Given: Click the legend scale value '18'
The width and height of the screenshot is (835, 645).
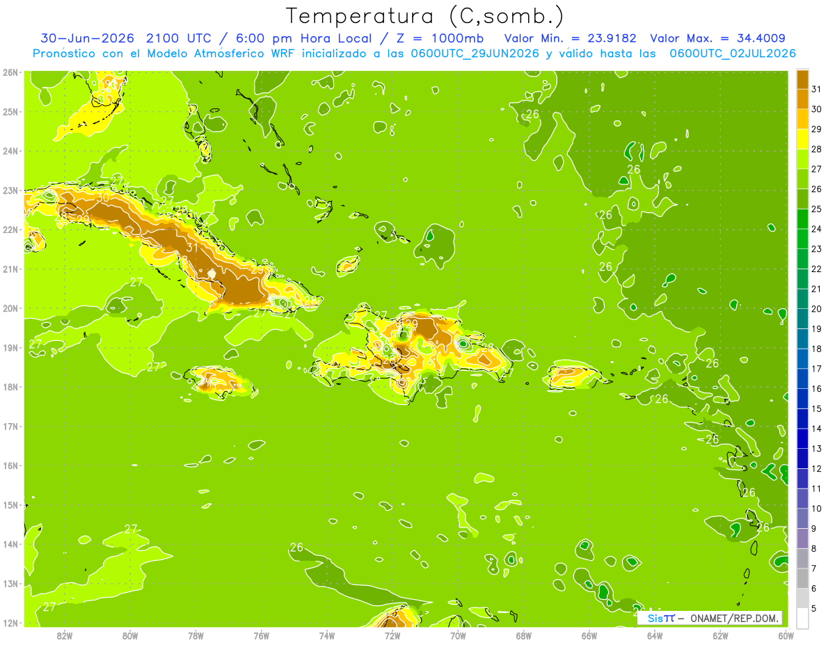Looking at the screenshot, I should tap(817, 349).
